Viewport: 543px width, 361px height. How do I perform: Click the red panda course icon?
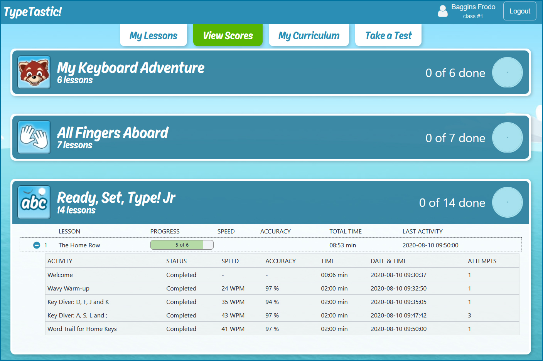click(x=34, y=72)
